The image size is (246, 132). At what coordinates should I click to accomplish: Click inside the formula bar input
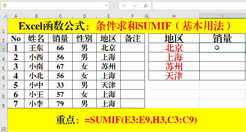click(x=199, y=6)
